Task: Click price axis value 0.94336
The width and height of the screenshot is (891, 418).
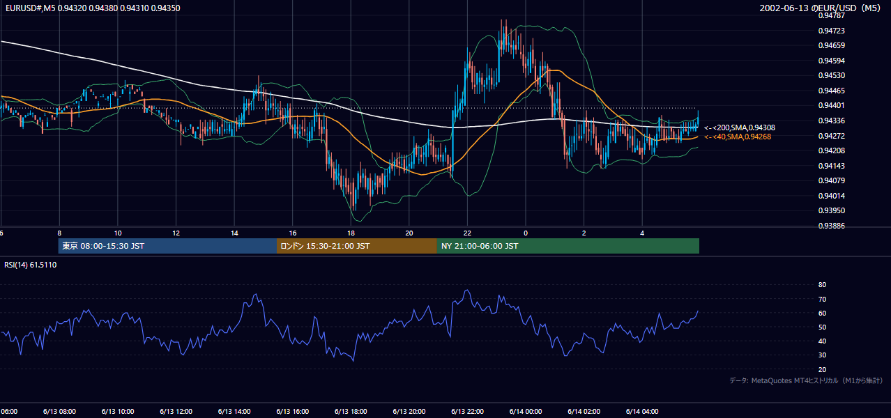Action: [x=832, y=121]
